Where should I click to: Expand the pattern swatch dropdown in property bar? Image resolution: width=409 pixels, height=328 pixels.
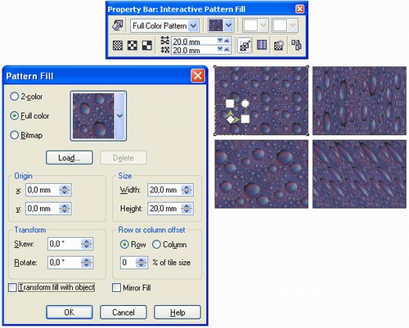click(229, 25)
